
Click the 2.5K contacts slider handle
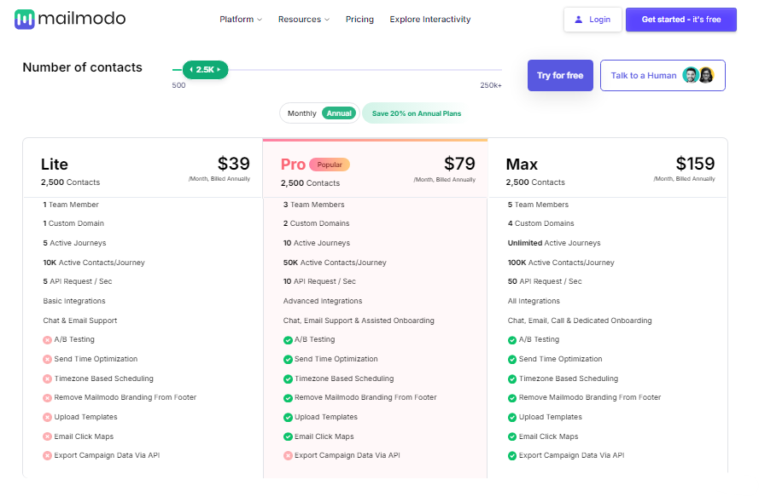[205, 70]
